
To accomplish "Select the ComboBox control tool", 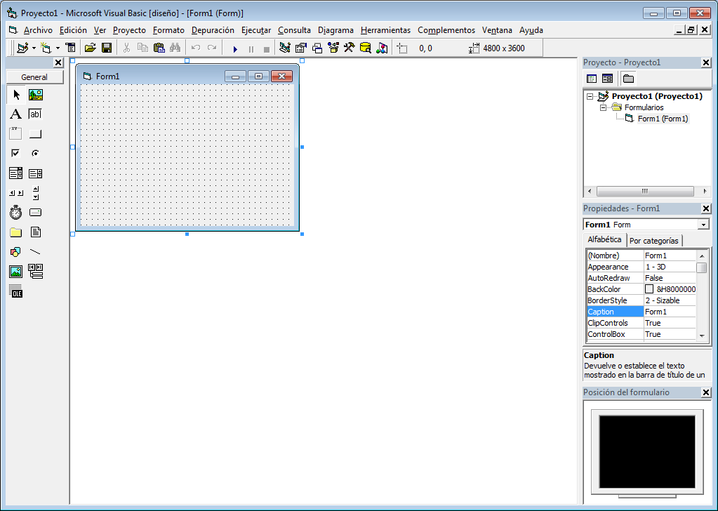I will pos(16,173).
